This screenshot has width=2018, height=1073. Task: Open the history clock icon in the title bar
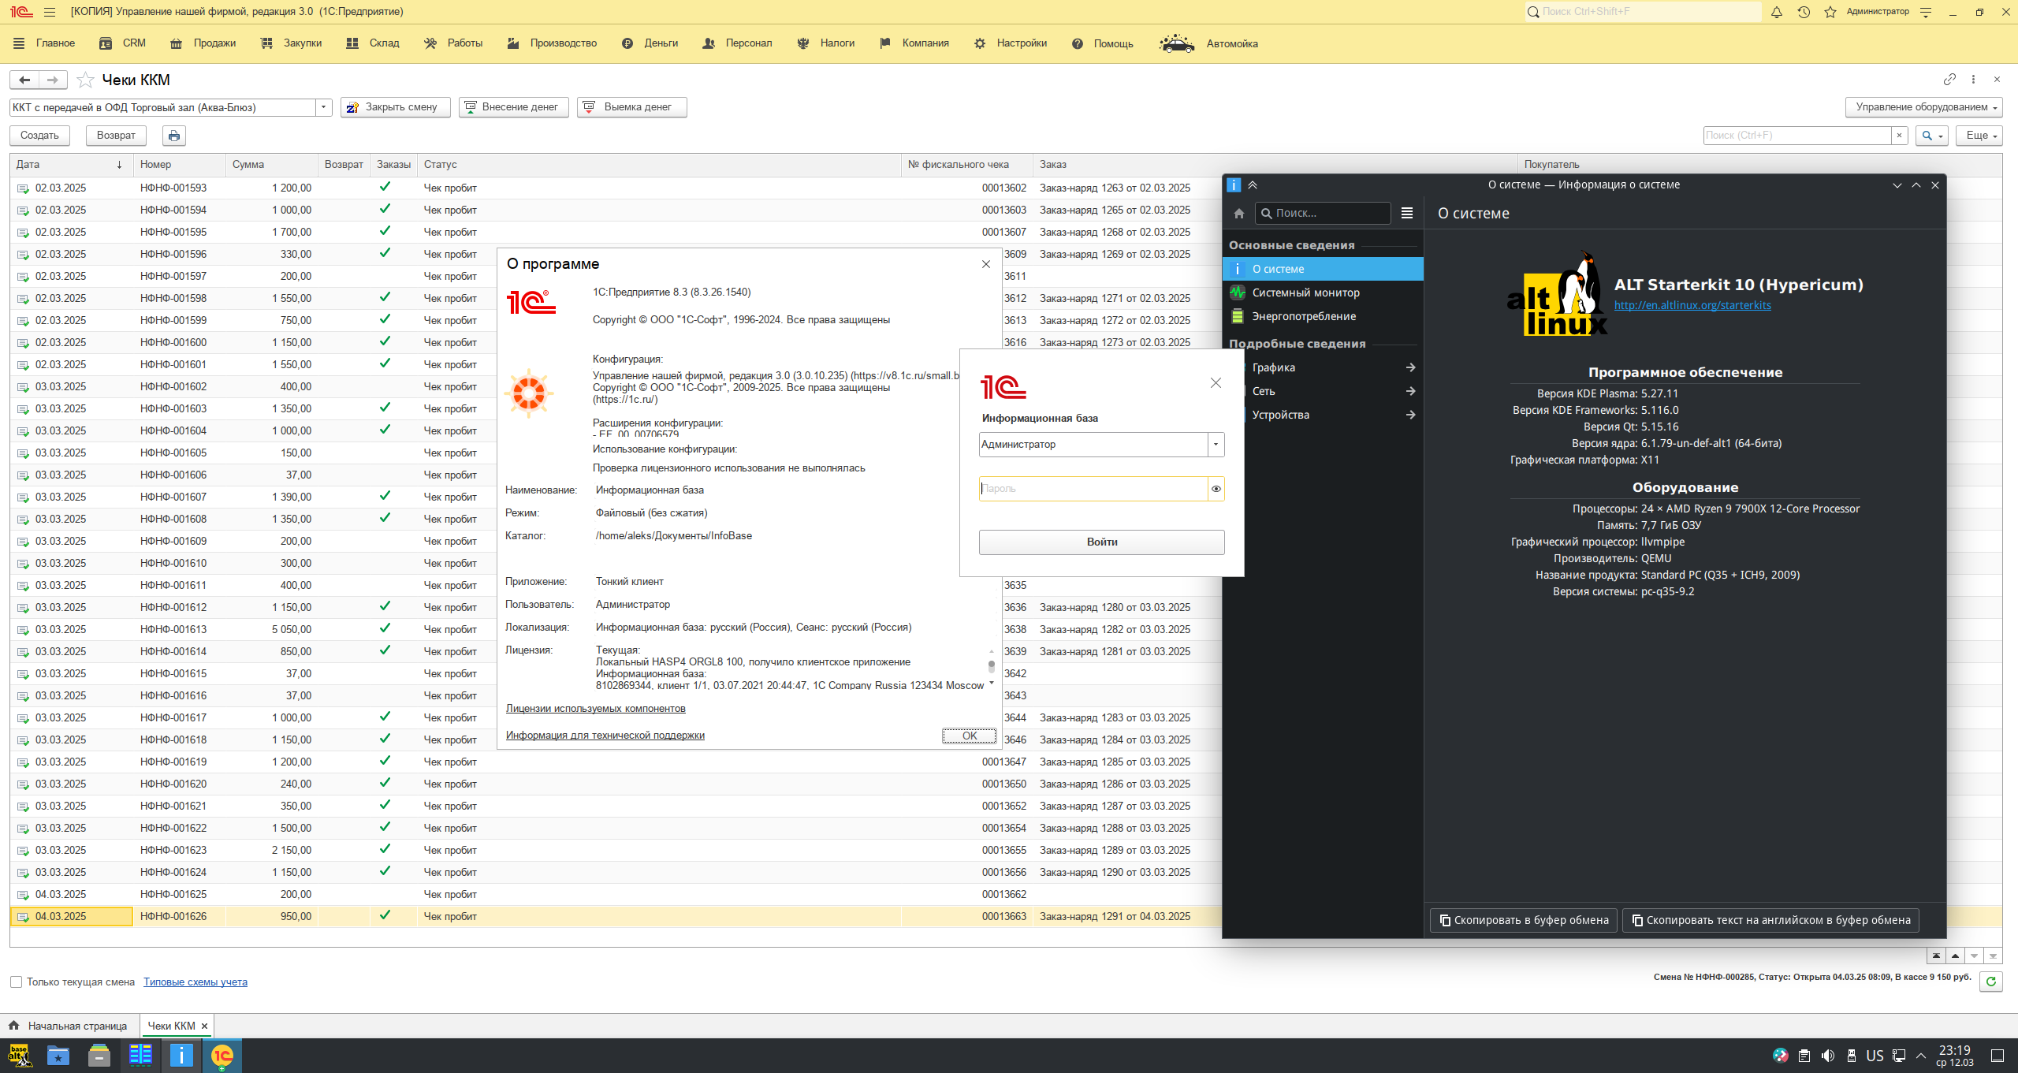1804,12
